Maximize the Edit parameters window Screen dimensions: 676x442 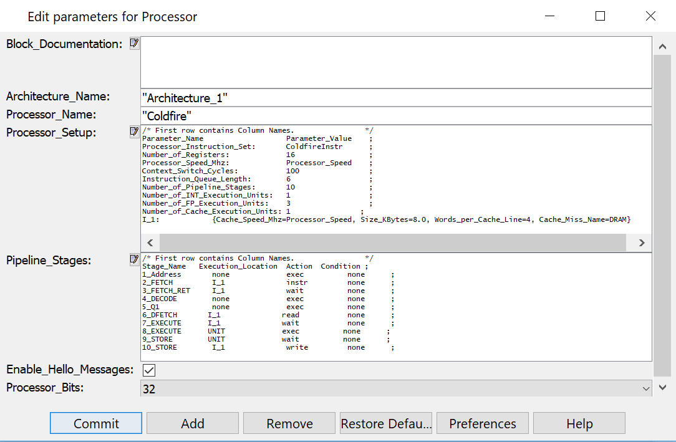tap(600, 16)
